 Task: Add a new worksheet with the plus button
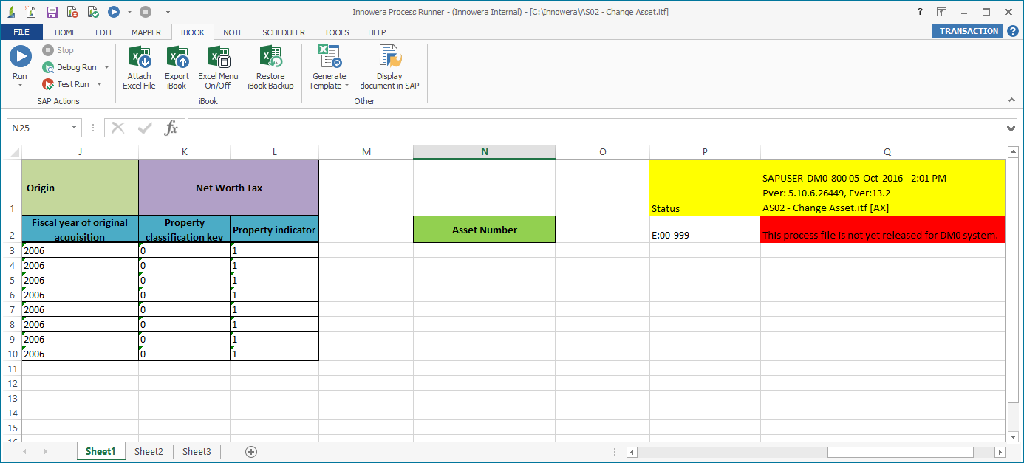tap(251, 451)
